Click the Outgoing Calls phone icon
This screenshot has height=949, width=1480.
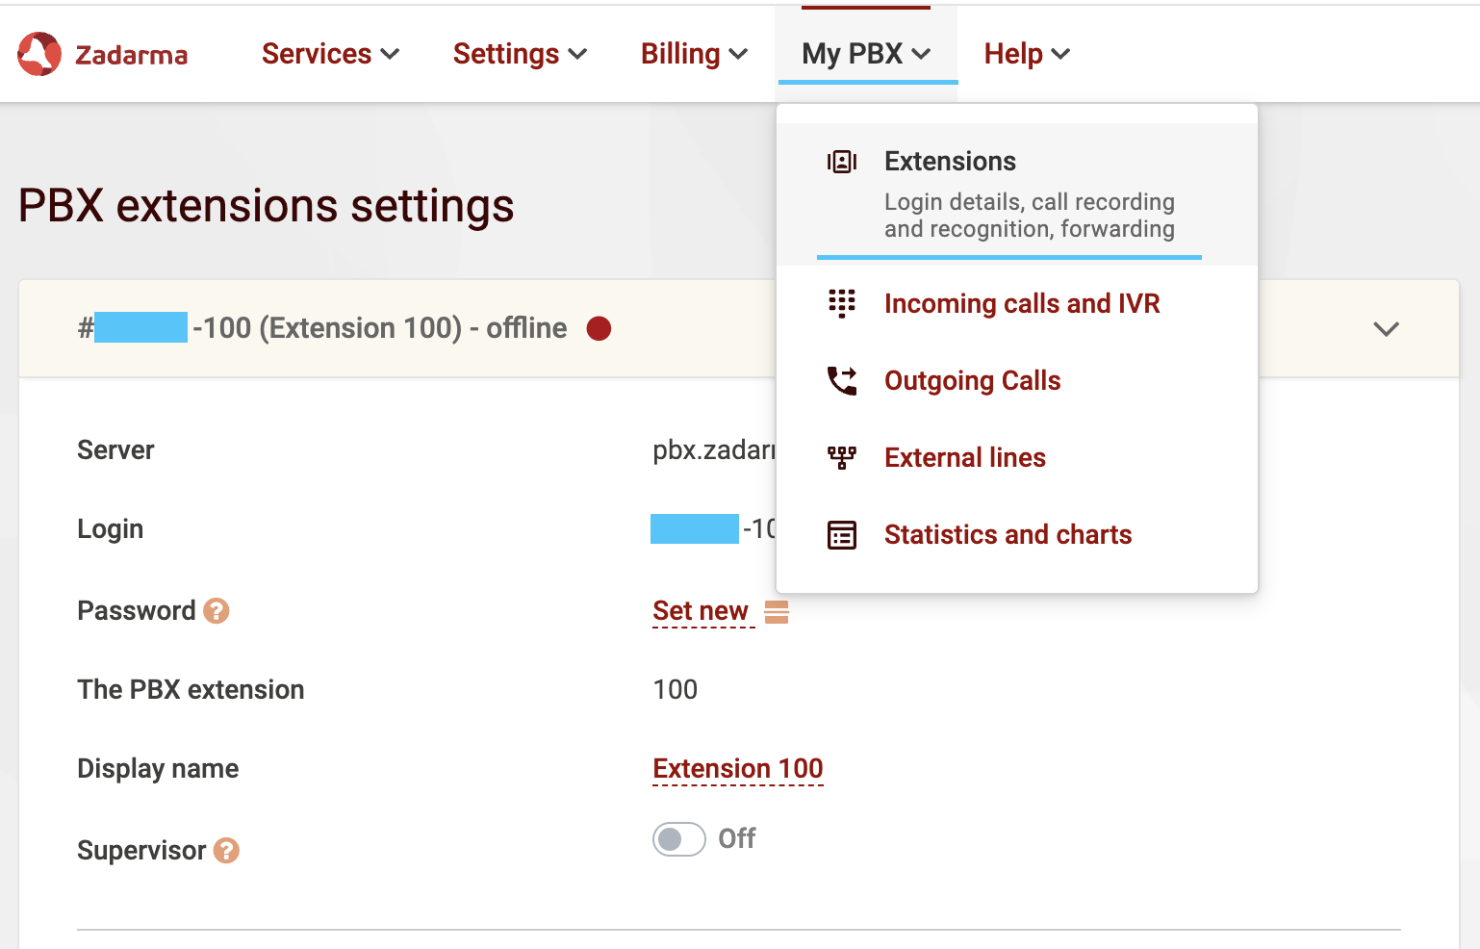coord(841,381)
